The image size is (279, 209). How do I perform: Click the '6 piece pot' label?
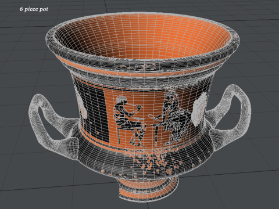(34, 9)
